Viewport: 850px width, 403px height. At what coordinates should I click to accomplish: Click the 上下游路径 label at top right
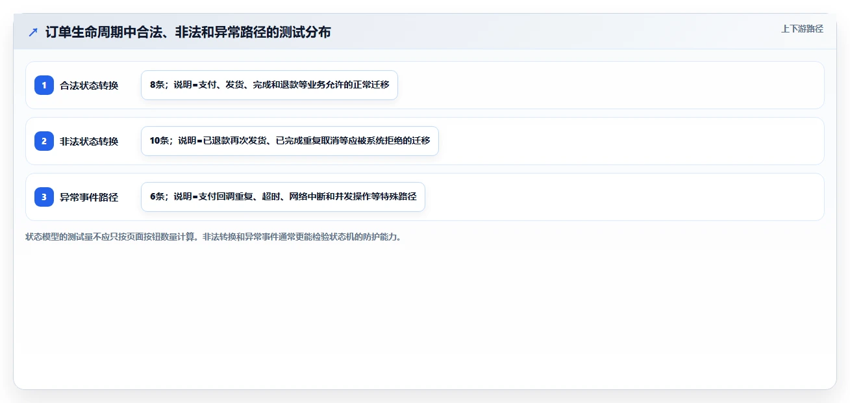click(802, 29)
